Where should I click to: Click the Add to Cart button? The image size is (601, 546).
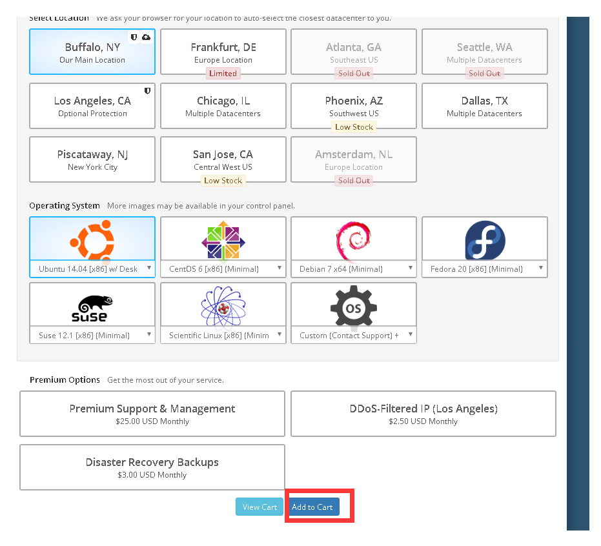point(312,507)
